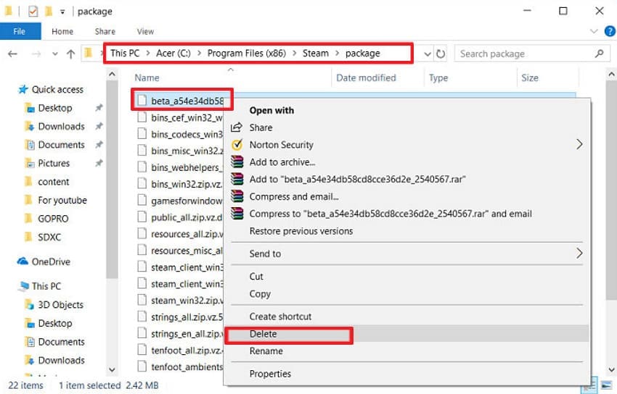Click the Properties checkmark quick access icon

coord(33,12)
